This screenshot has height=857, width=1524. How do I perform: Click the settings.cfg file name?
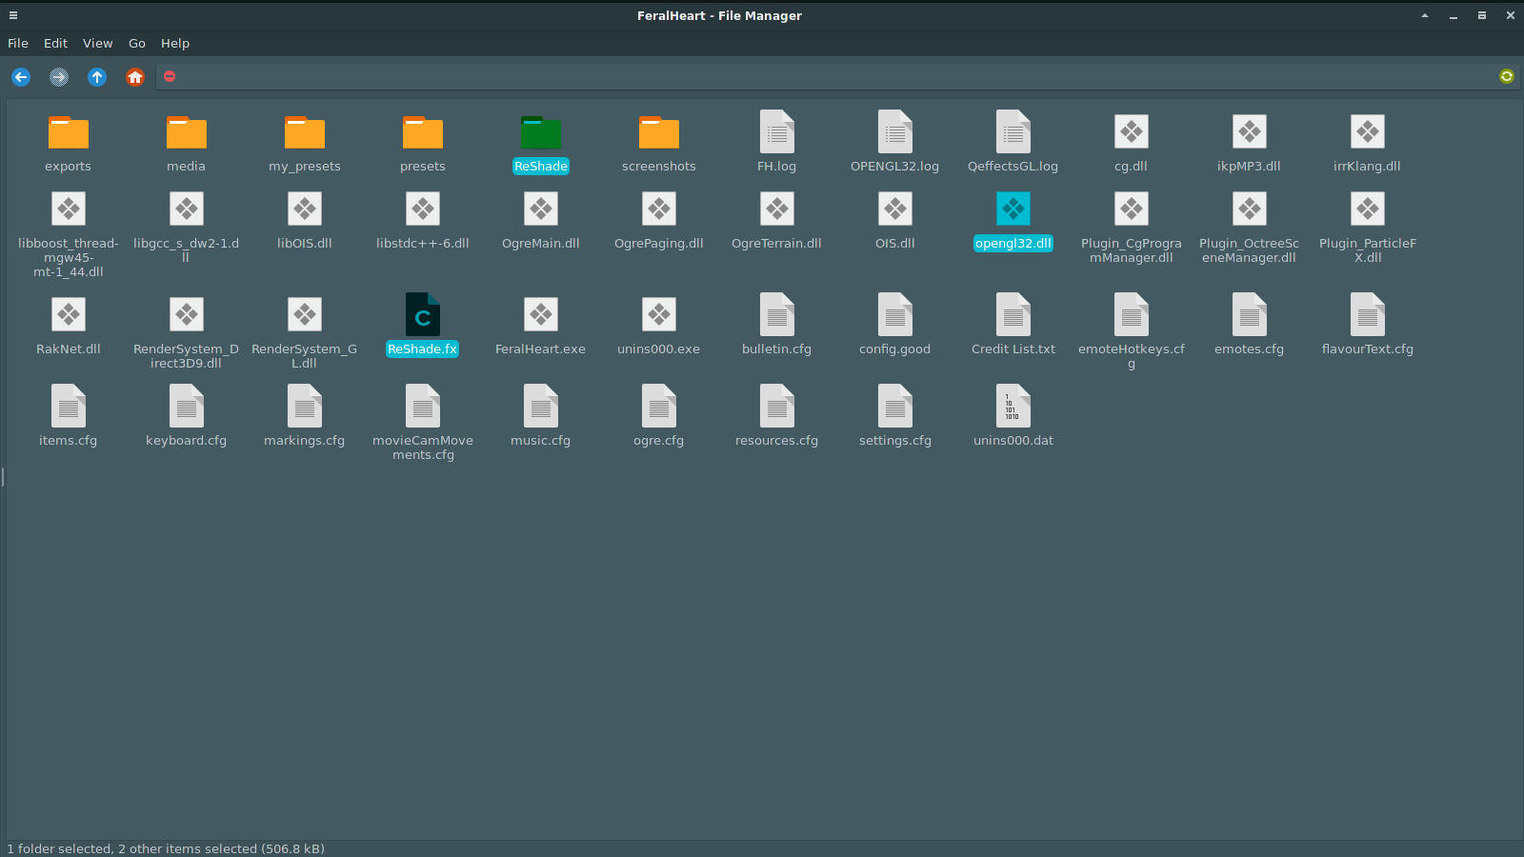pyautogui.click(x=895, y=440)
